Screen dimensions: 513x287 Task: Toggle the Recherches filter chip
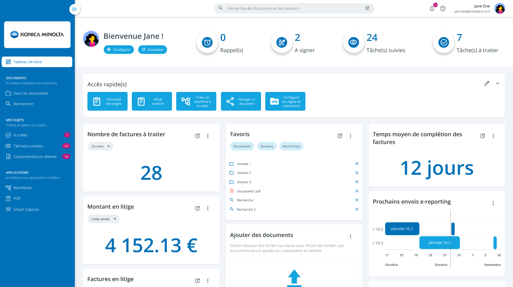291,146
